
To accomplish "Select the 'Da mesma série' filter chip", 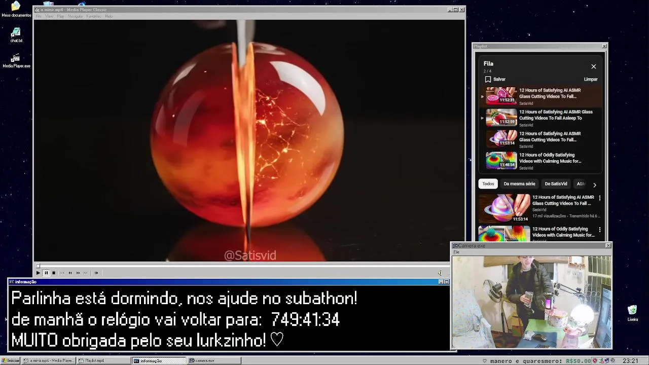I will (519, 184).
